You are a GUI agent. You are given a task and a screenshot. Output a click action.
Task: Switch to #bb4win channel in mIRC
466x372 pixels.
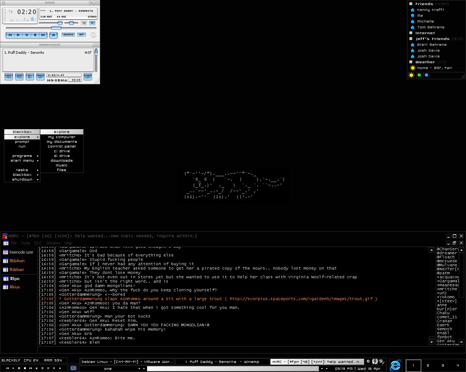coord(17,261)
